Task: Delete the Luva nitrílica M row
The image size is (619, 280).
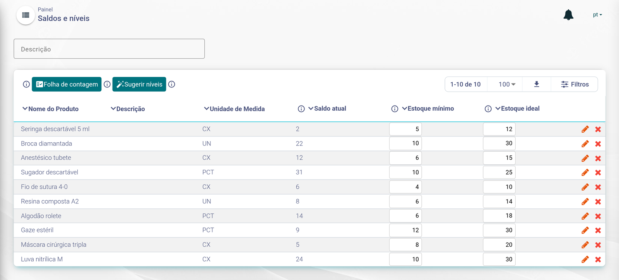Action: [x=598, y=260]
